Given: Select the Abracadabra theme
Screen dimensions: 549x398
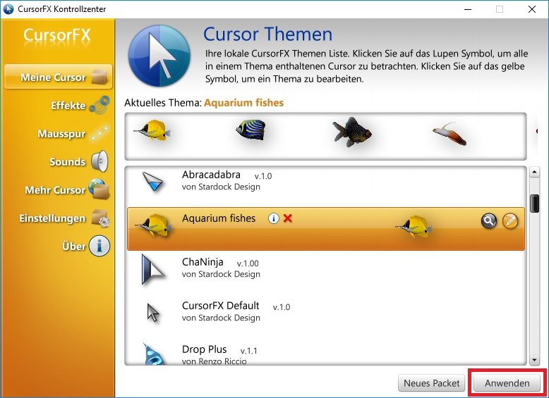Looking at the screenshot, I should coord(325,185).
